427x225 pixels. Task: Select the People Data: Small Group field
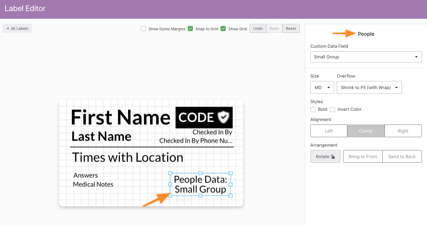tap(201, 185)
